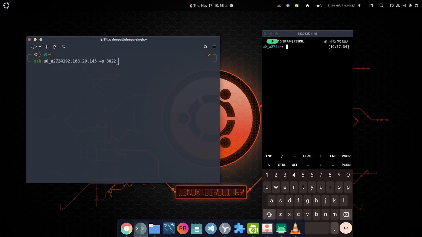Open the date and time clock menu
Screen dimensions: 422x237
[211, 6]
